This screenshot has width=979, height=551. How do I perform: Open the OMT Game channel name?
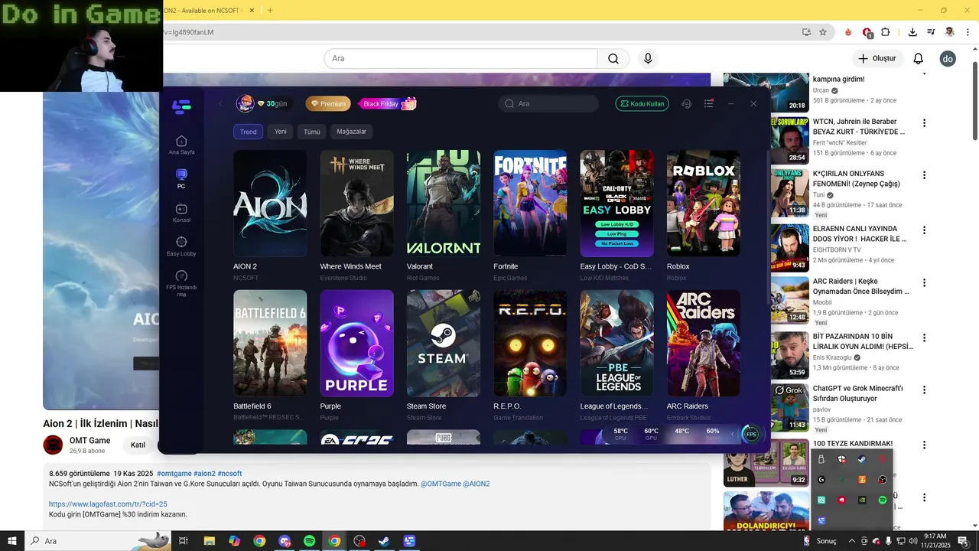[x=89, y=440]
